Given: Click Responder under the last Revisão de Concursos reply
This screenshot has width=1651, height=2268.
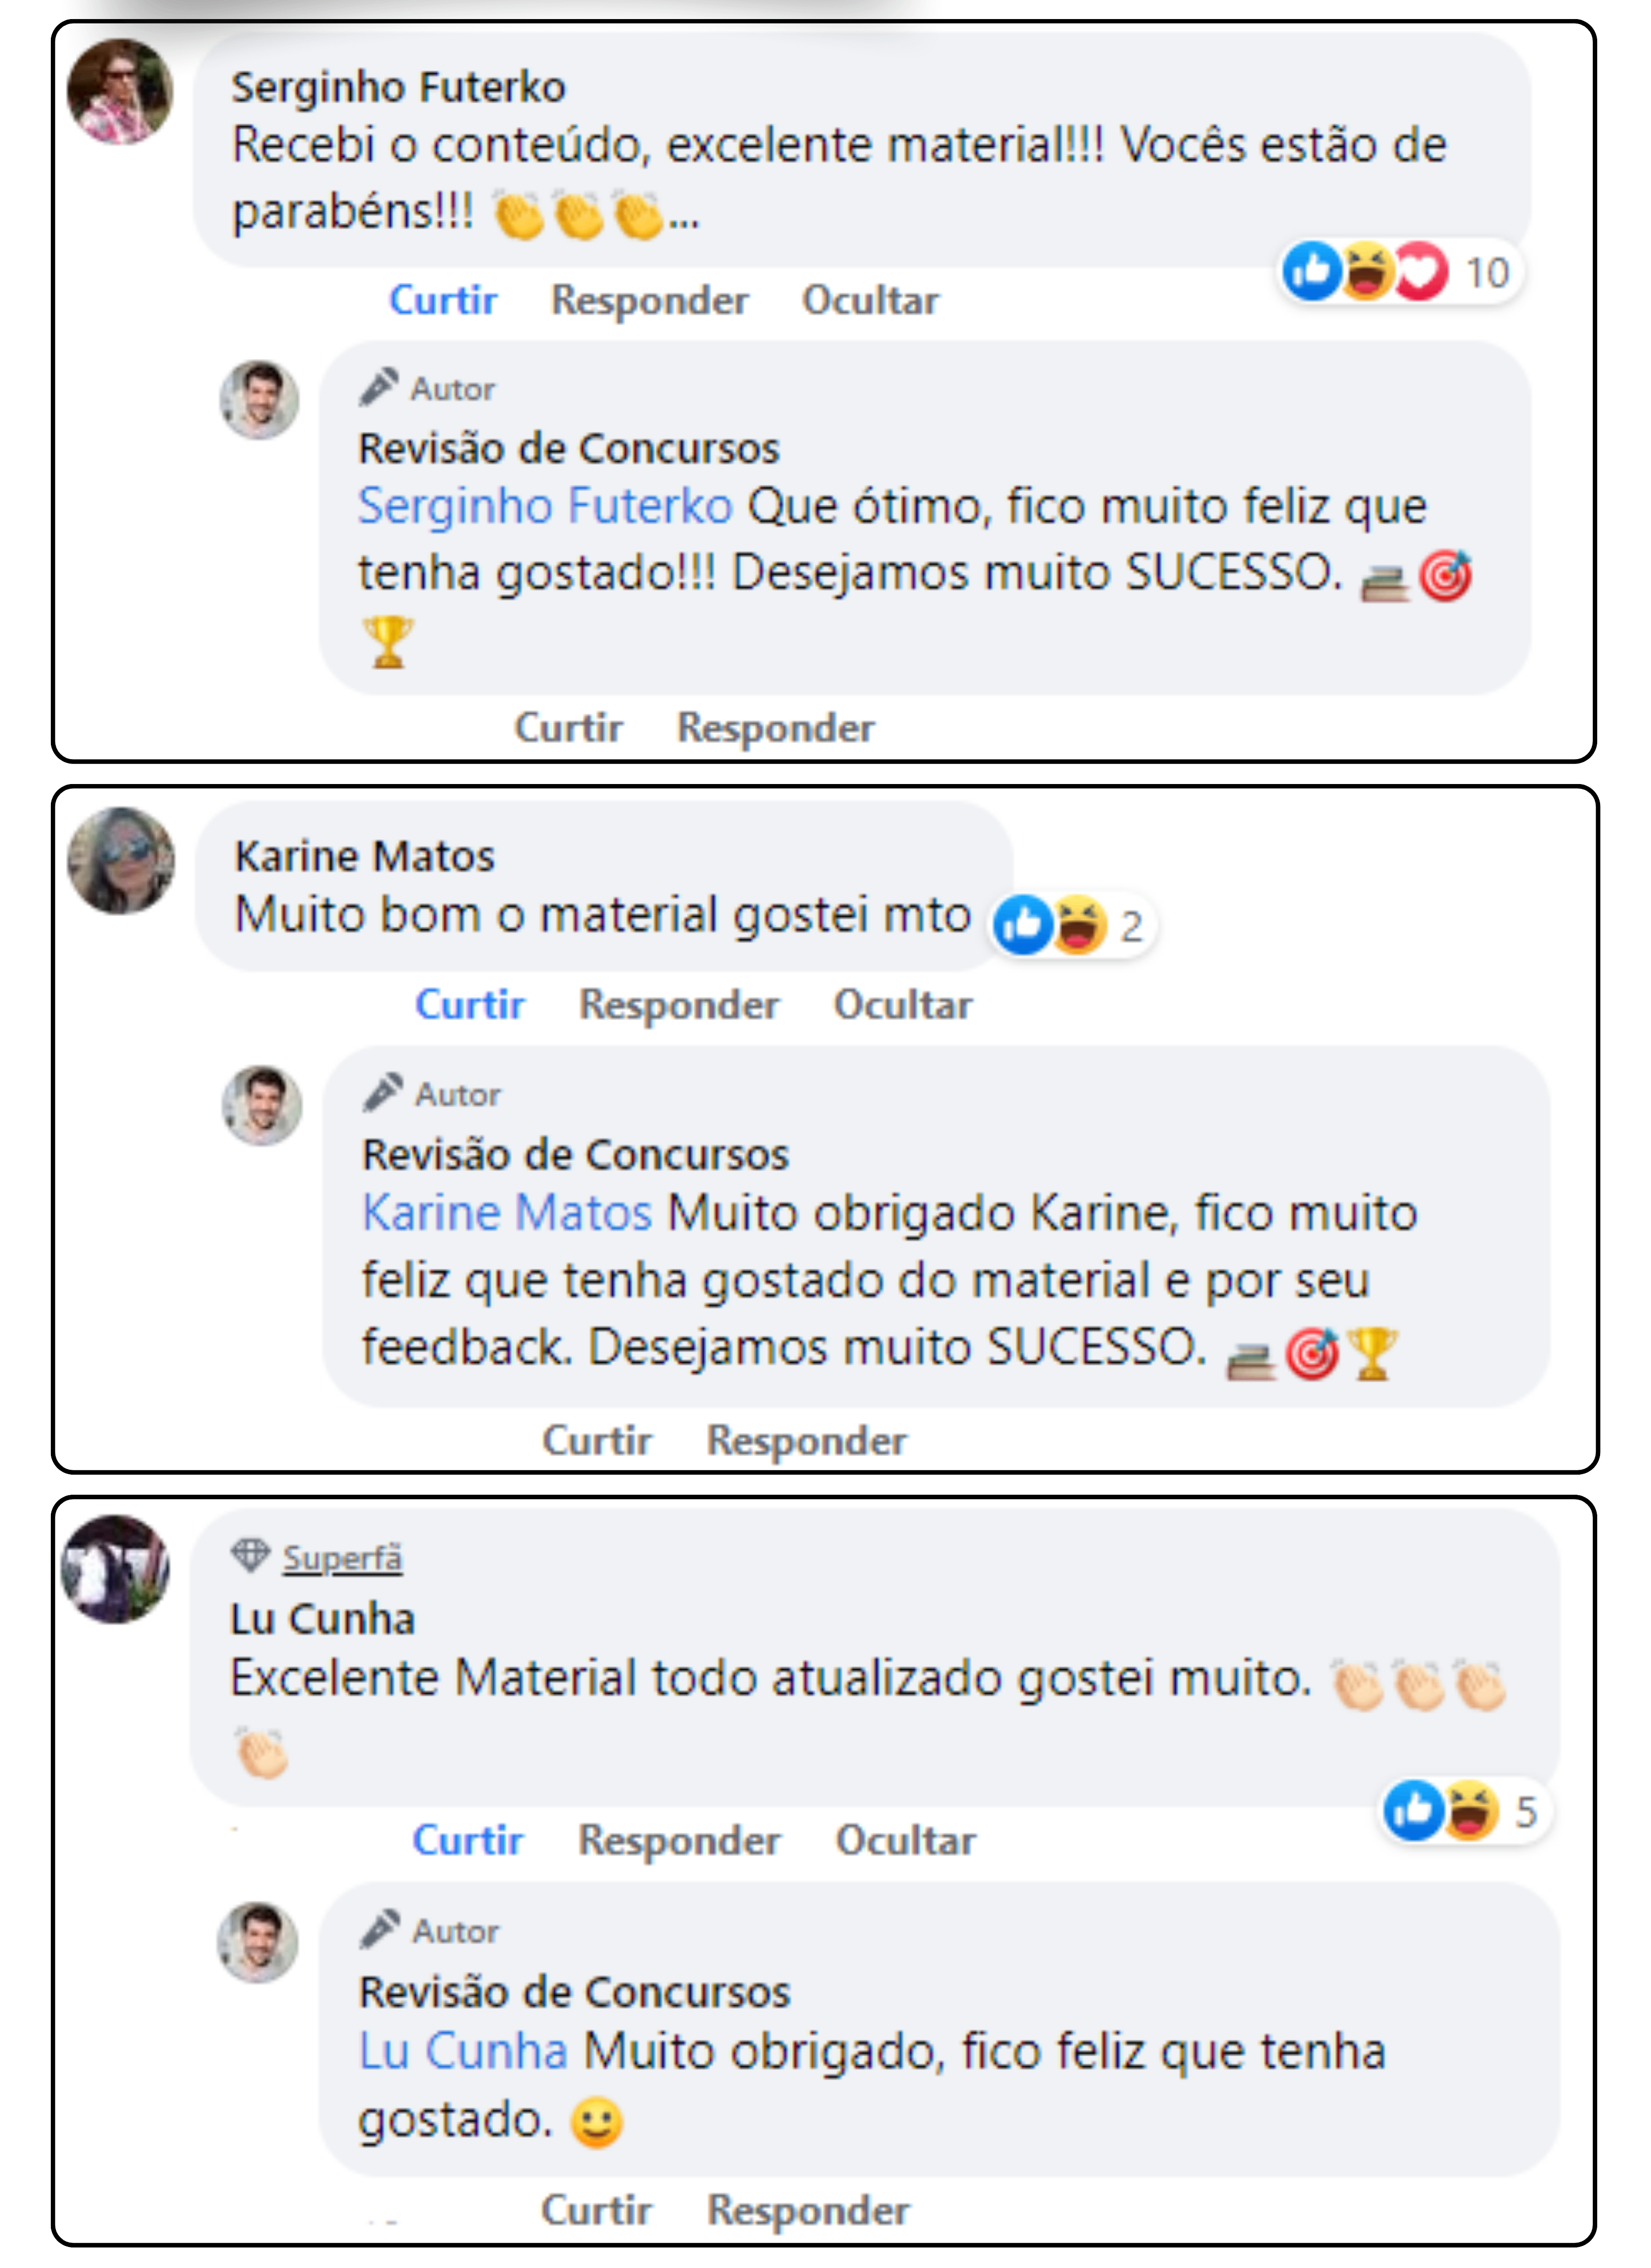Looking at the screenshot, I should [808, 2210].
